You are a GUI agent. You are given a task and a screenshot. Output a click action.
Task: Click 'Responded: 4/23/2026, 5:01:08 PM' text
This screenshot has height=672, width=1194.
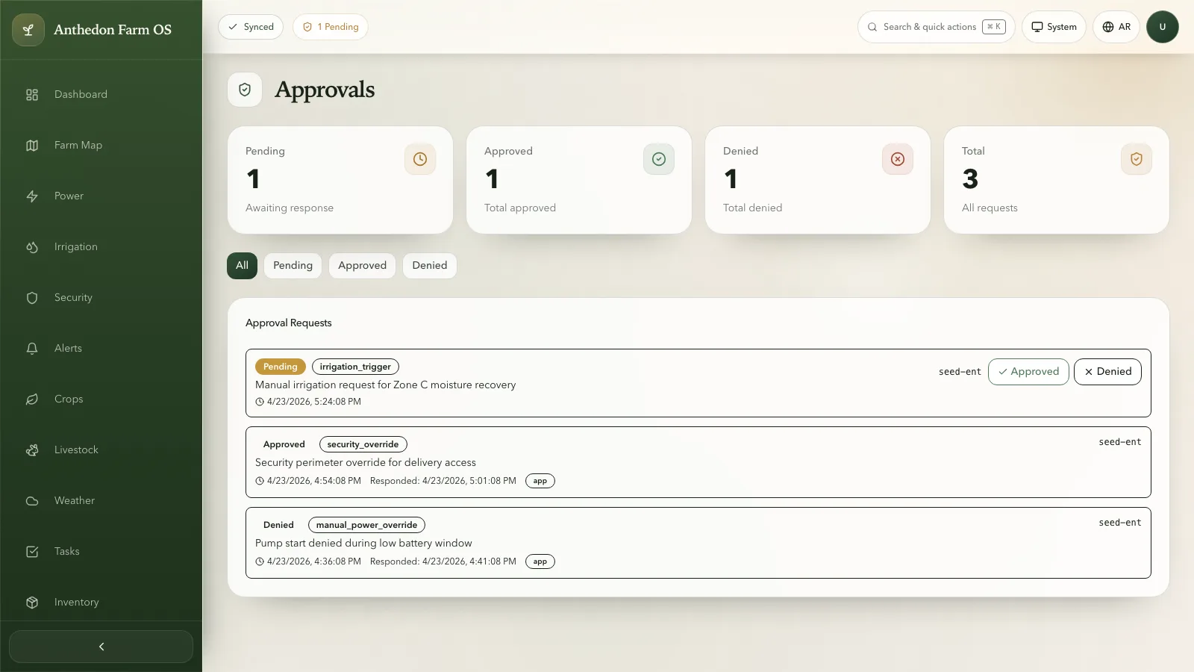[x=443, y=481]
